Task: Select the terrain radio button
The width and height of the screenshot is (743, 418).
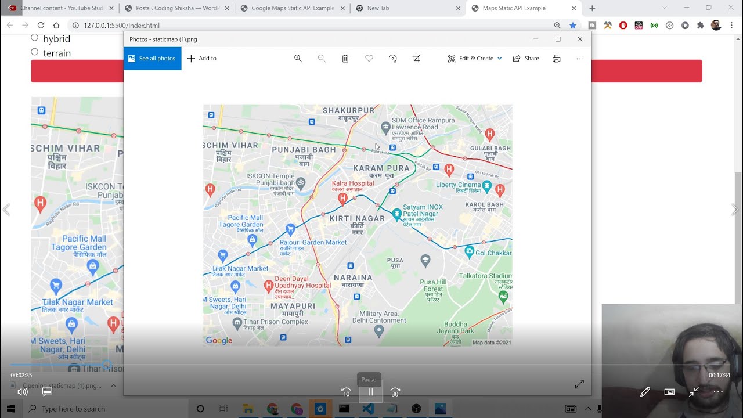Action: [x=35, y=52]
